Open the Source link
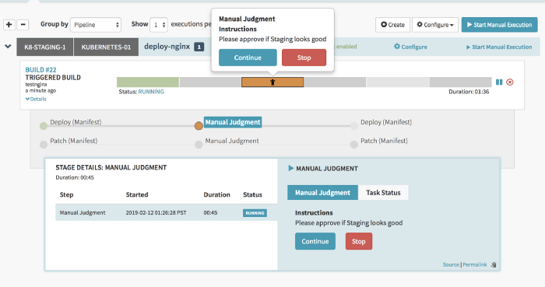The image size is (545, 287). tap(451, 264)
